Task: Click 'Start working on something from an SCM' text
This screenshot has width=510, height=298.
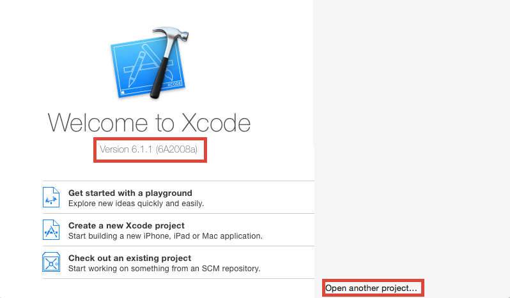Action: [164, 269]
